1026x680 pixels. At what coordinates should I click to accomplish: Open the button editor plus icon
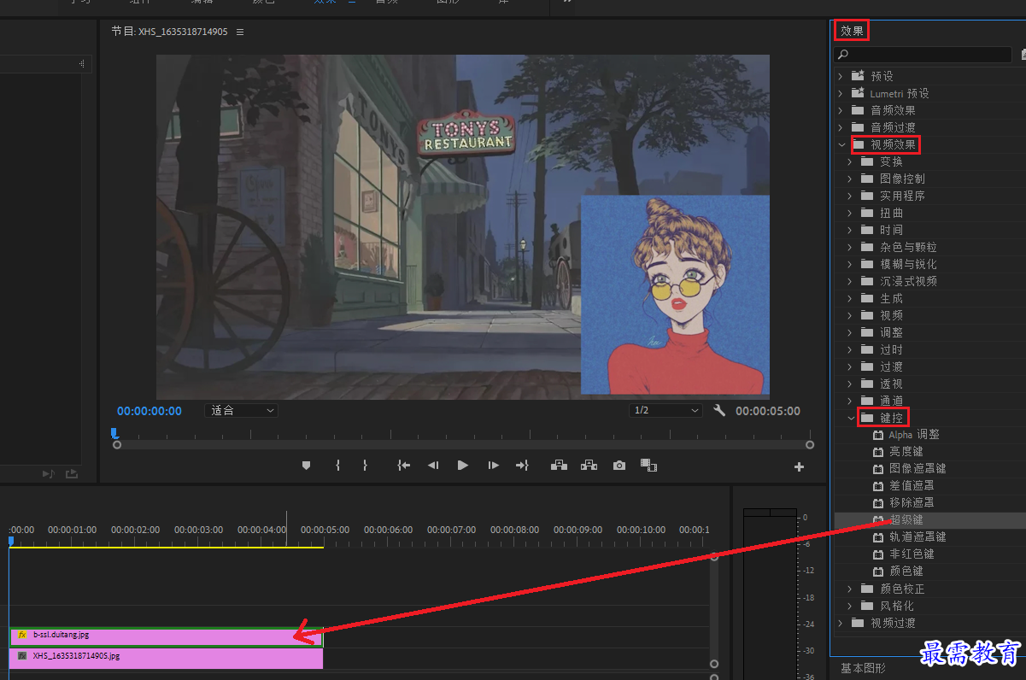(x=800, y=466)
